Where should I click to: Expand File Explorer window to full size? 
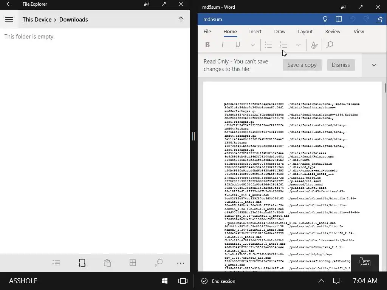[164, 4]
